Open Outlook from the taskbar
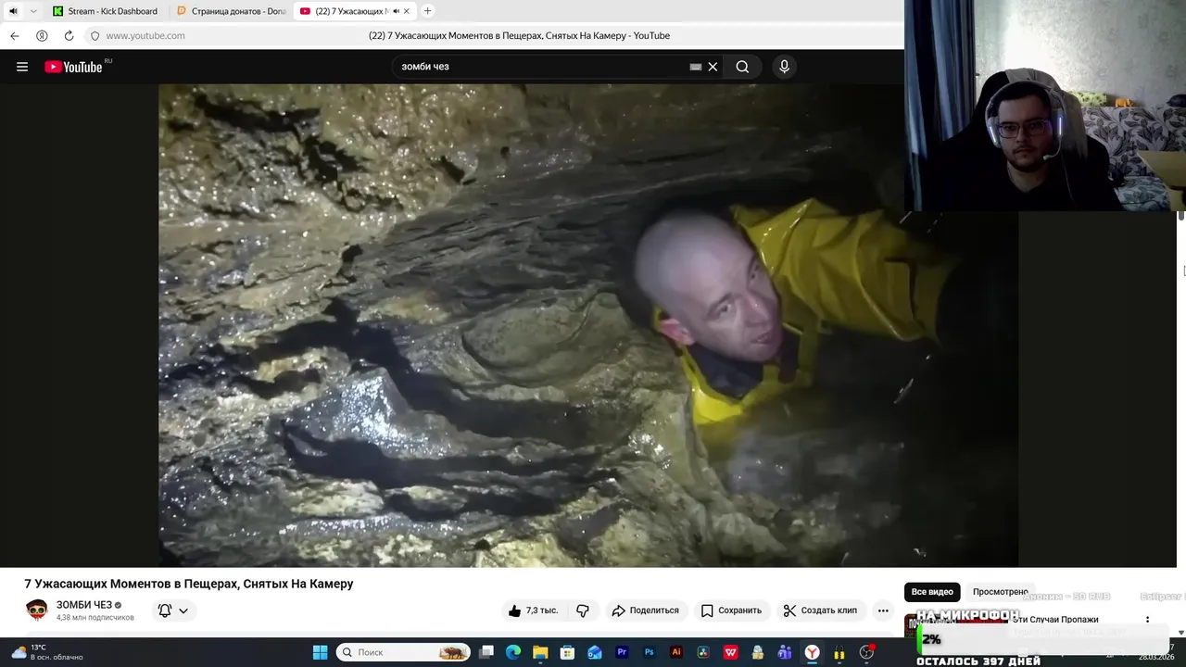 [595, 652]
